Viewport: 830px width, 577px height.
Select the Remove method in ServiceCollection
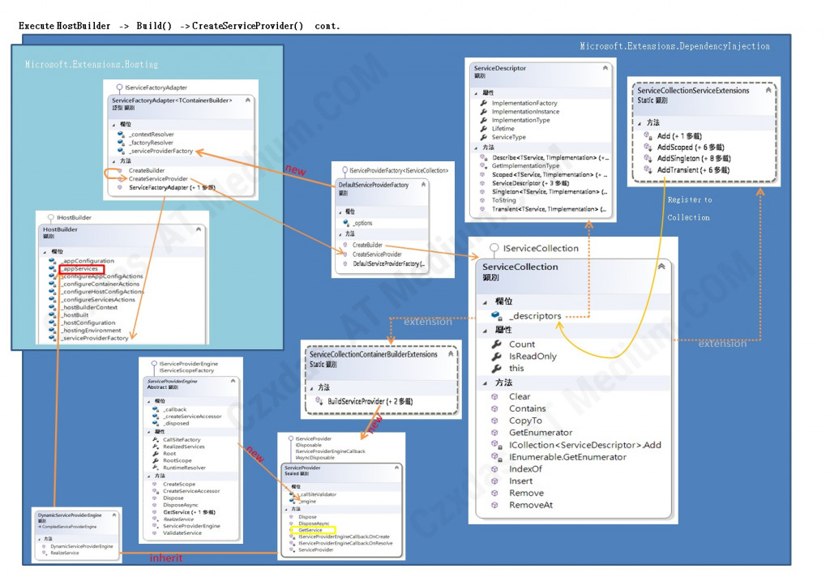(x=526, y=494)
